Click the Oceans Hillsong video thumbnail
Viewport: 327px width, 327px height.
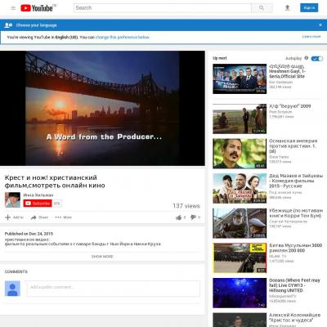(x=240, y=293)
